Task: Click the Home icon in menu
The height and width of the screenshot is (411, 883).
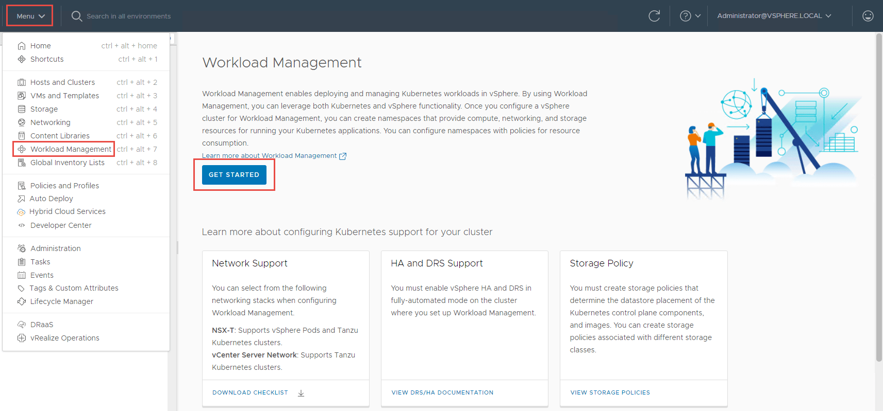Action: [x=22, y=46]
